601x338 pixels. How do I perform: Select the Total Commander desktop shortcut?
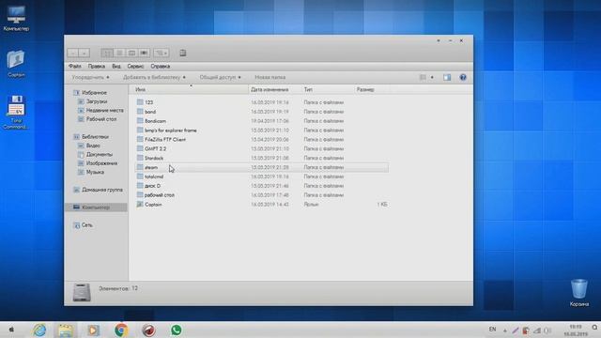16,113
